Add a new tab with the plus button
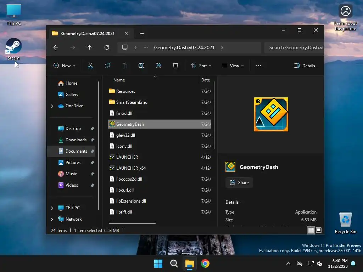The image size is (363, 272). (x=142, y=34)
